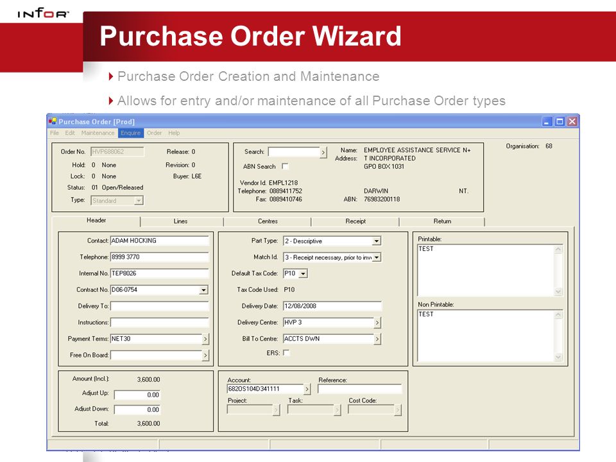Click the Vendor Id value EMPL1218
The height and width of the screenshot is (462, 616).
[x=283, y=183]
